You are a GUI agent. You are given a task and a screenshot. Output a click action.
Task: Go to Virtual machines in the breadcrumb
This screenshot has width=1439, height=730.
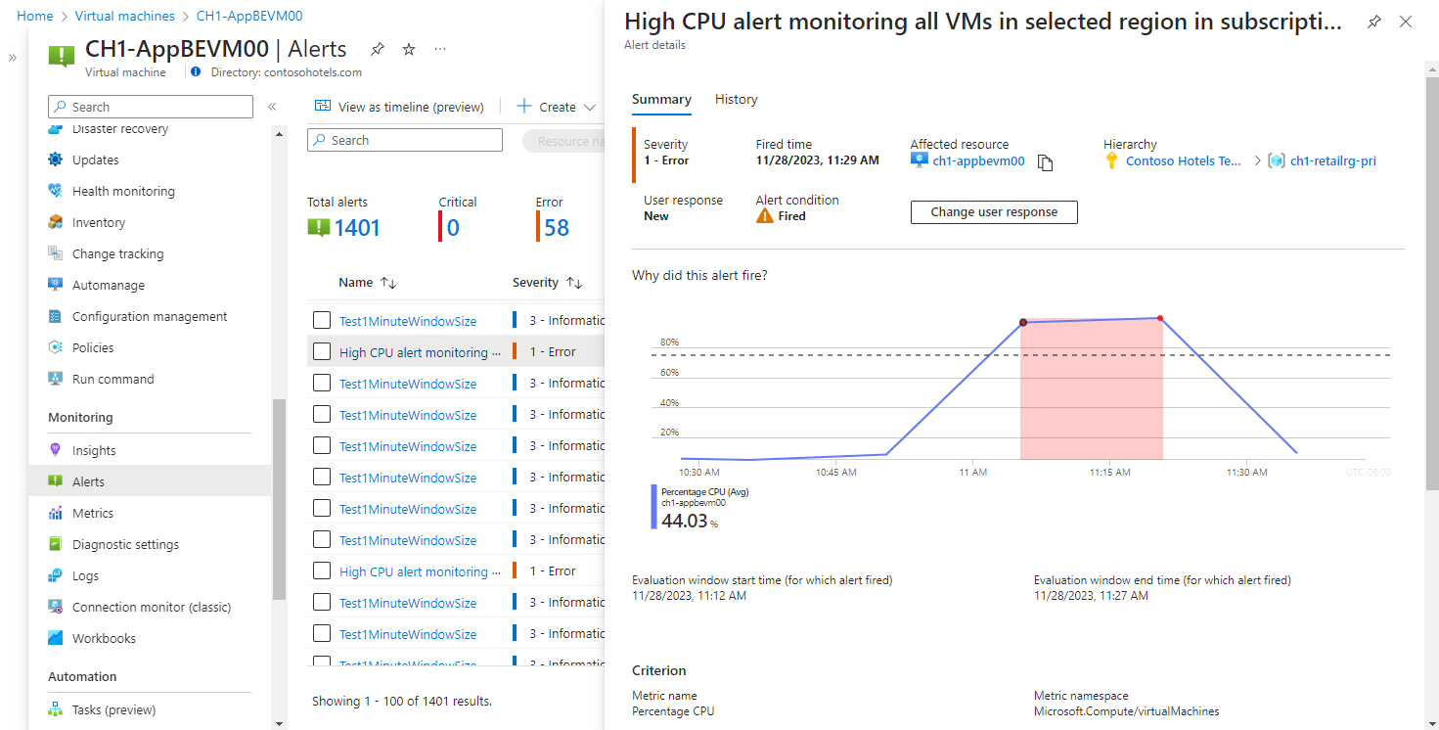[x=125, y=16]
